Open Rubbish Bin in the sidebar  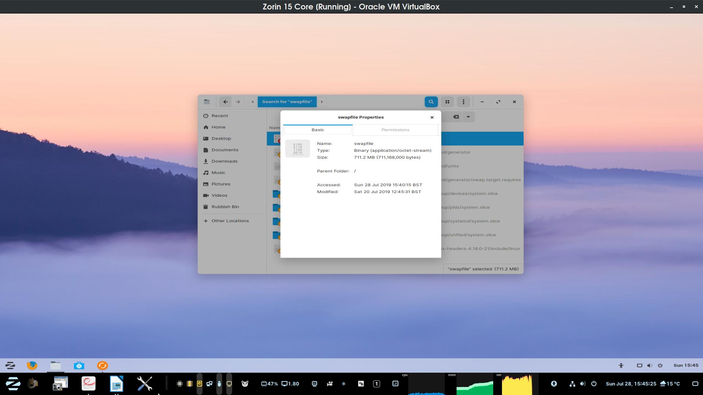tap(233, 206)
